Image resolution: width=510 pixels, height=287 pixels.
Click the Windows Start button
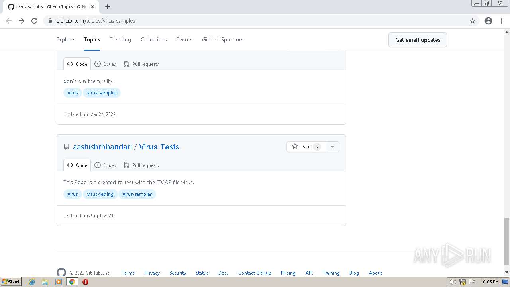tap(11, 282)
